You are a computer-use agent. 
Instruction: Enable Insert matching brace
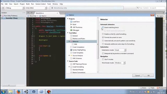click(103, 27)
